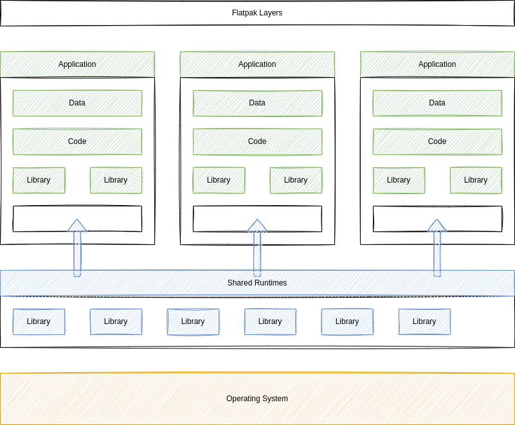Image resolution: width=515 pixels, height=425 pixels.
Task: Click second green Library in left application
Action: (x=116, y=180)
